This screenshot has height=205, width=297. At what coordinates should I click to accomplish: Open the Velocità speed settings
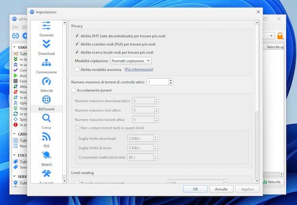47,84
